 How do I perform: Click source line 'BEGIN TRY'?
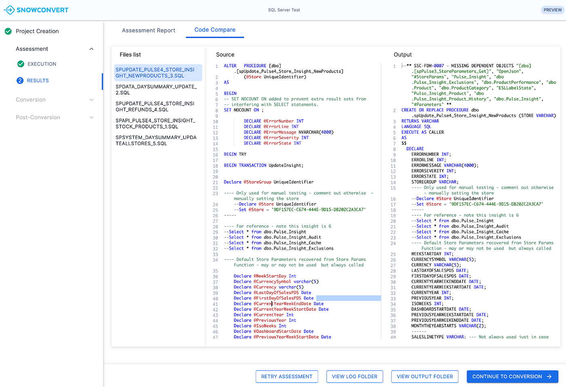[235, 154]
